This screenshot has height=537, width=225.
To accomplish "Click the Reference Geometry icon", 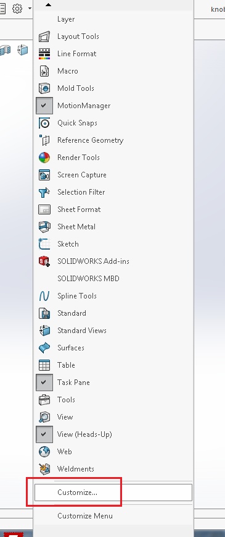I will tap(44, 140).
